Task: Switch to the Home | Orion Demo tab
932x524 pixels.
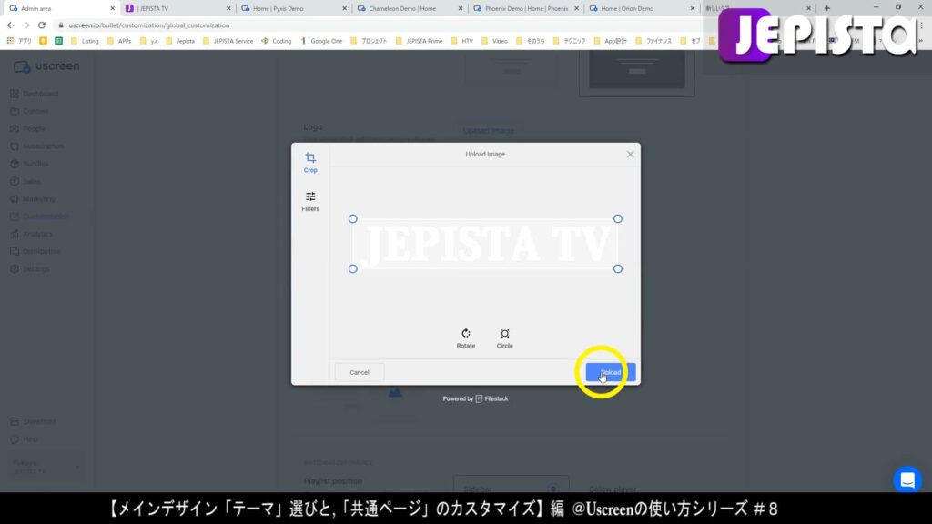Action: pos(641,8)
